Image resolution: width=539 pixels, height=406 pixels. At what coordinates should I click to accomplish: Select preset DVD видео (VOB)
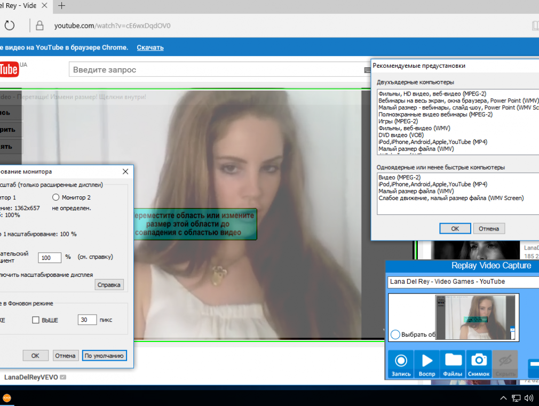[401, 135]
